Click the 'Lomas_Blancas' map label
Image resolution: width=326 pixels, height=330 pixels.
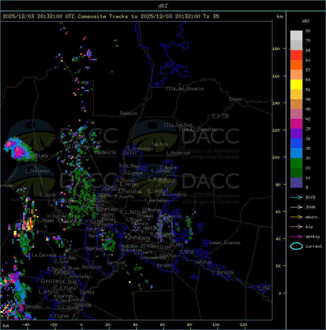click(x=225, y=243)
